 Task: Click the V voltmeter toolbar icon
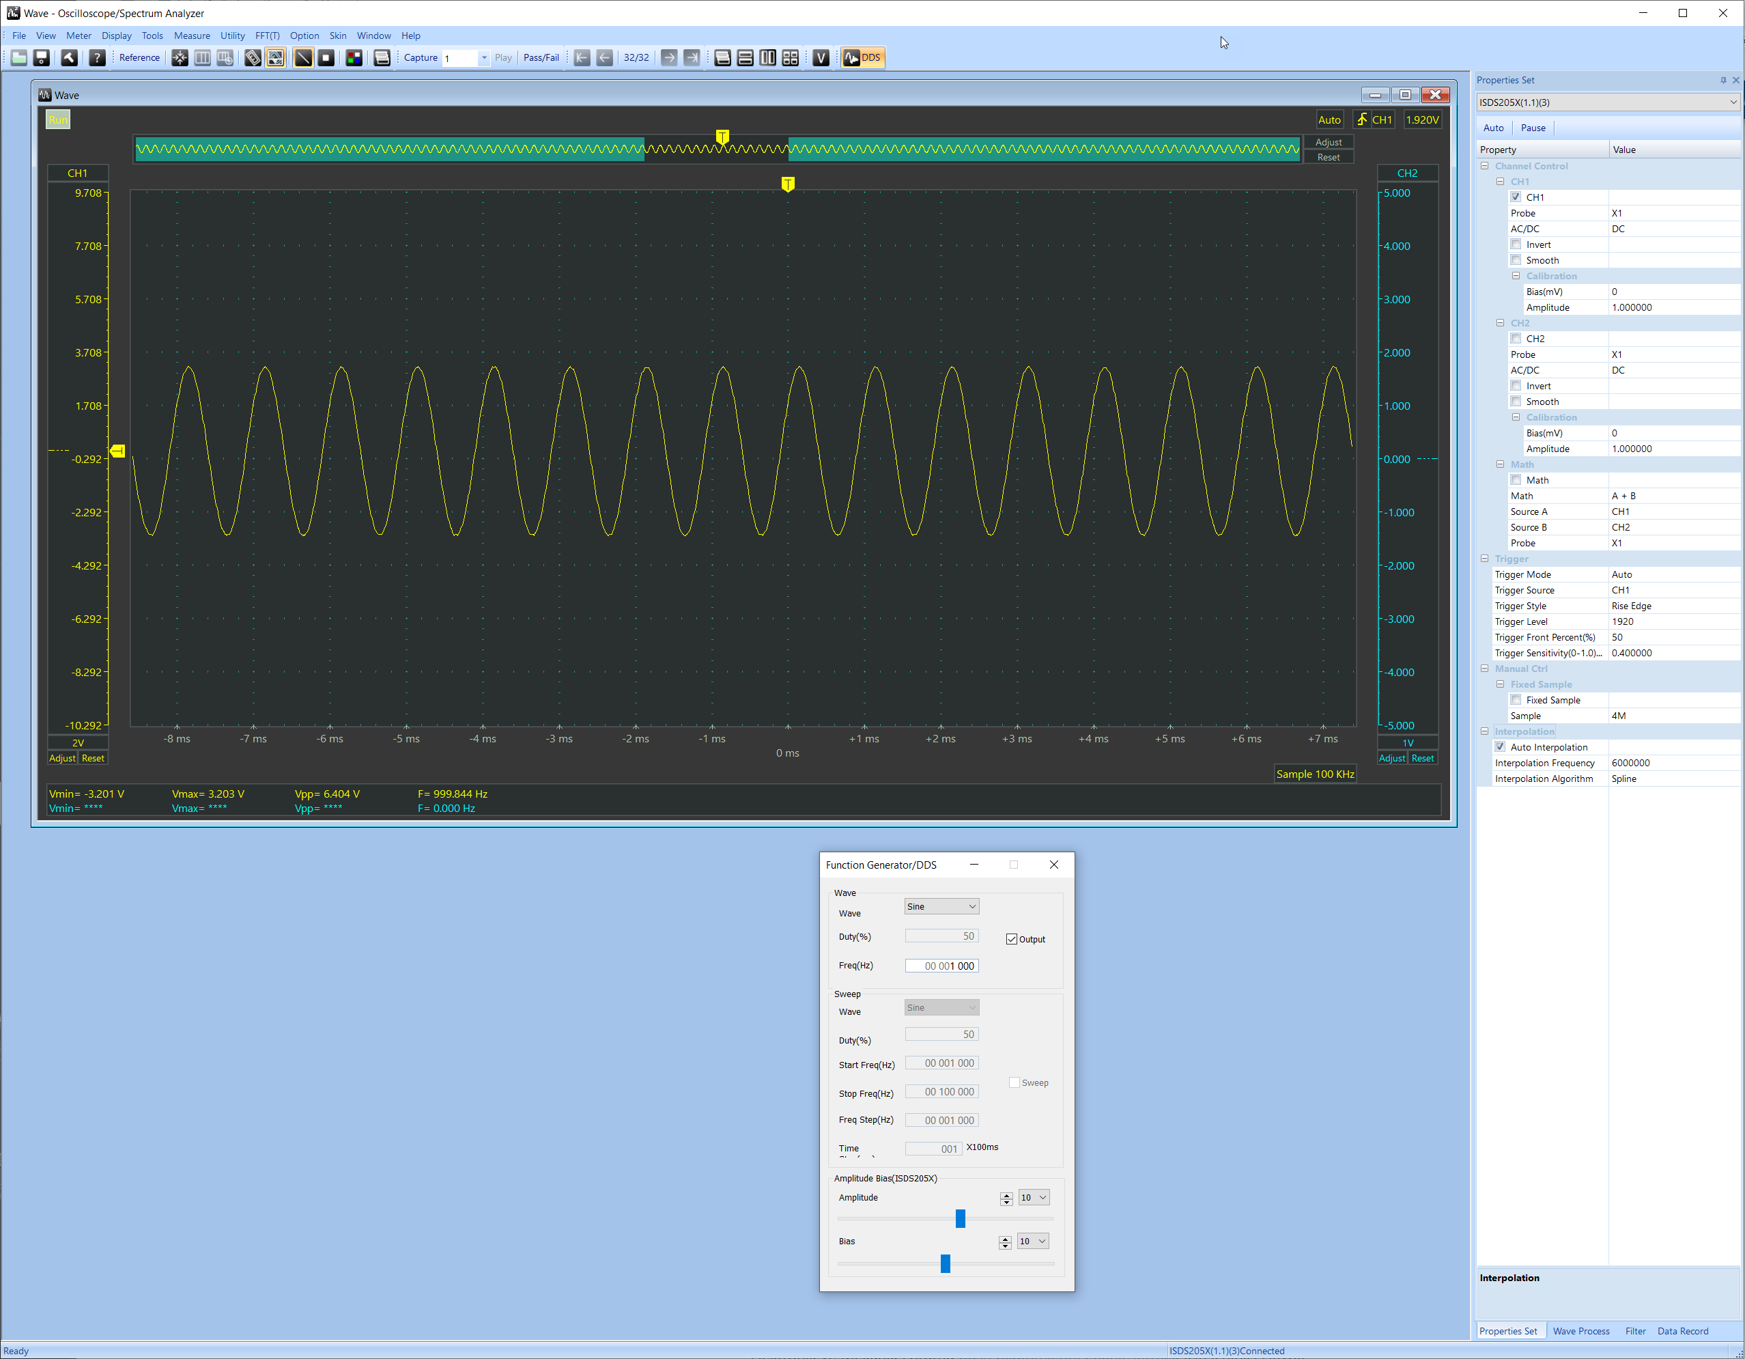(821, 57)
